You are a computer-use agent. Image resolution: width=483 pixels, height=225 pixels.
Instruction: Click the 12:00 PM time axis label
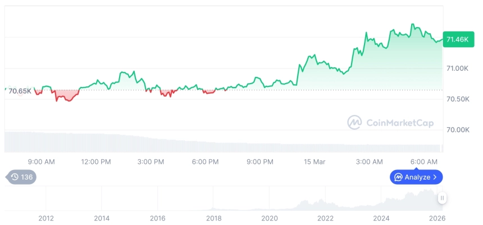pos(96,162)
